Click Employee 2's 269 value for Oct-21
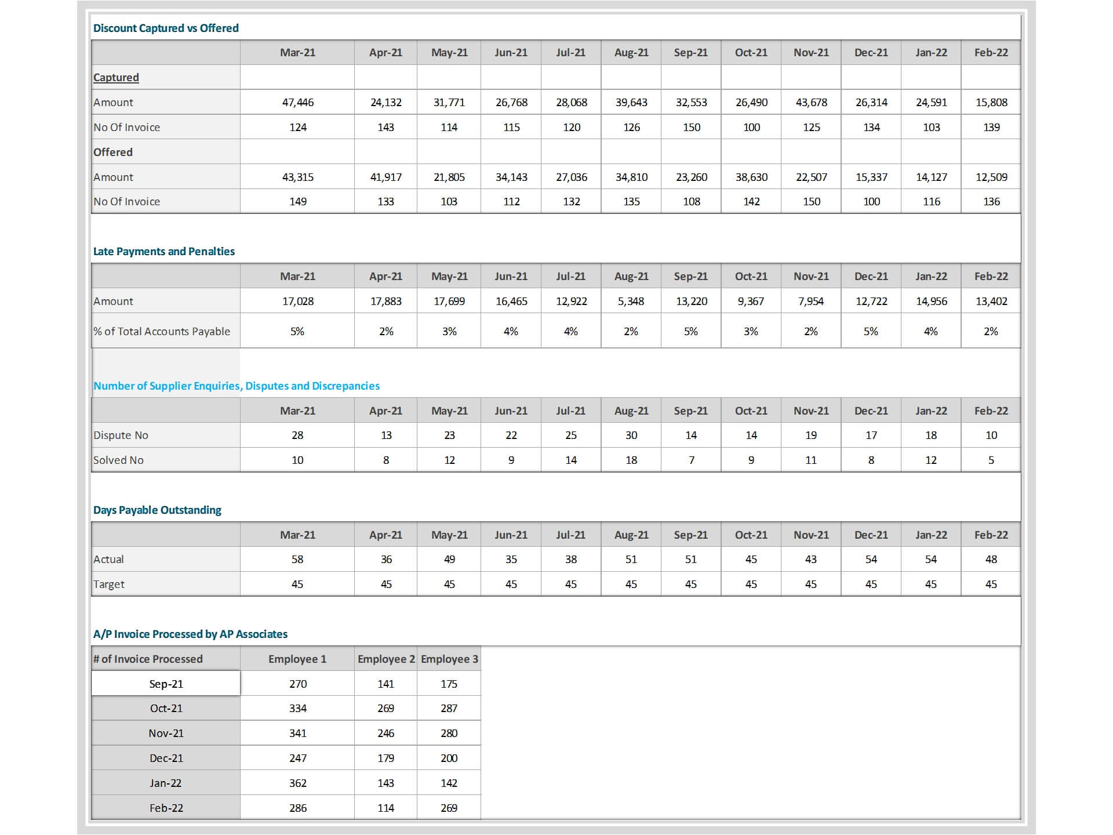Image resolution: width=1113 pixels, height=835 pixels. click(x=385, y=708)
